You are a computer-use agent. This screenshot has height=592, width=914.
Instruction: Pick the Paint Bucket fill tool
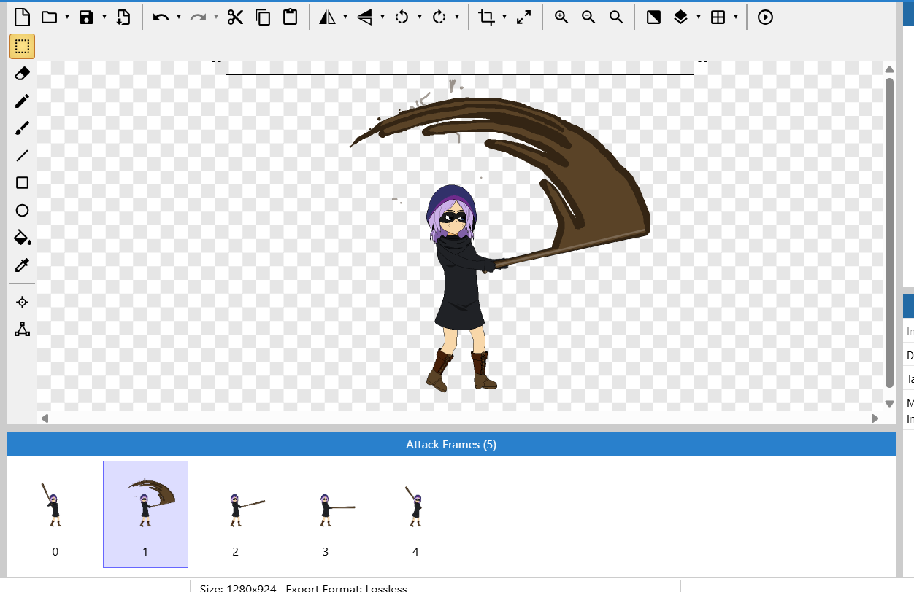coord(22,238)
